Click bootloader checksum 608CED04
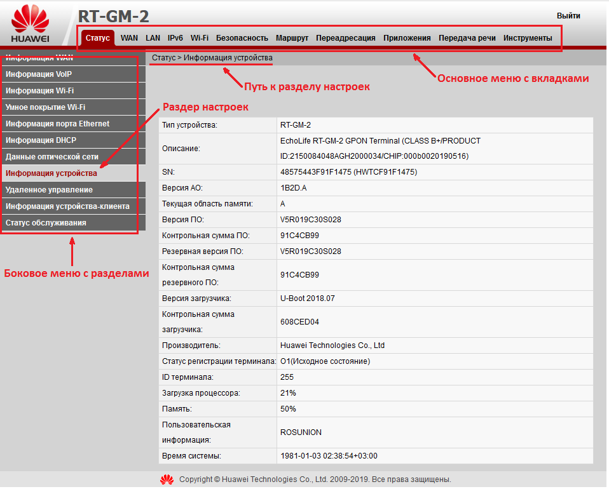This screenshot has height=489, width=609. tap(299, 322)
